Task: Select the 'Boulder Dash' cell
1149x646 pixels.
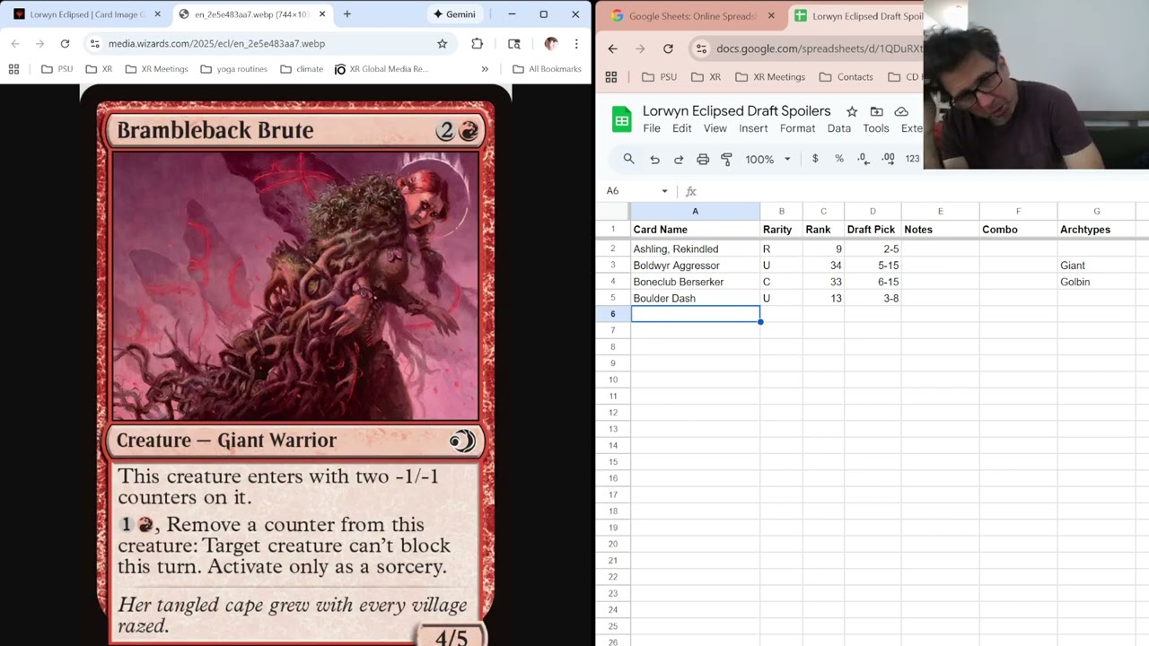Action: (695, 298)
